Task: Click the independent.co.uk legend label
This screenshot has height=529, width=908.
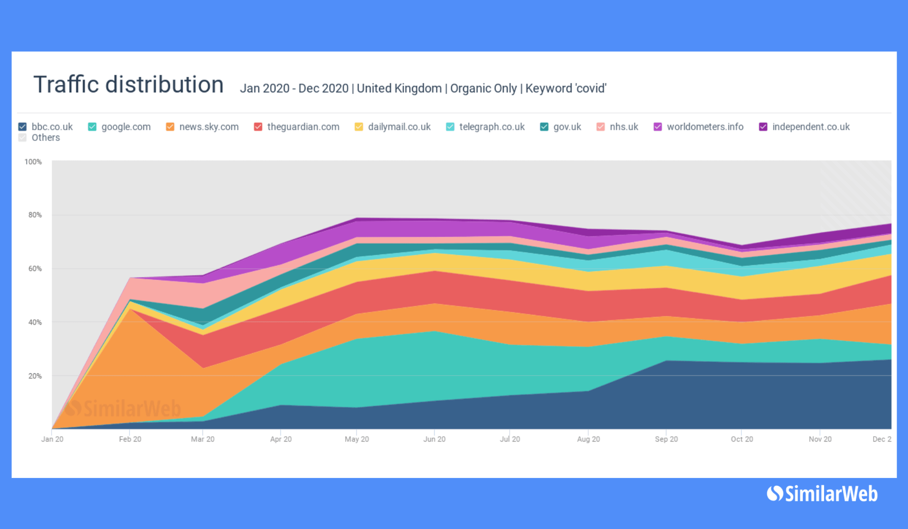Action: point(811,127)
